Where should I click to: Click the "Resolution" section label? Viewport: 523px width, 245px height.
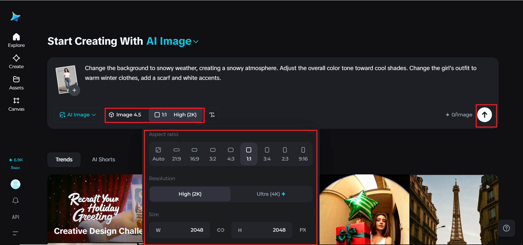tap(162, 179)
